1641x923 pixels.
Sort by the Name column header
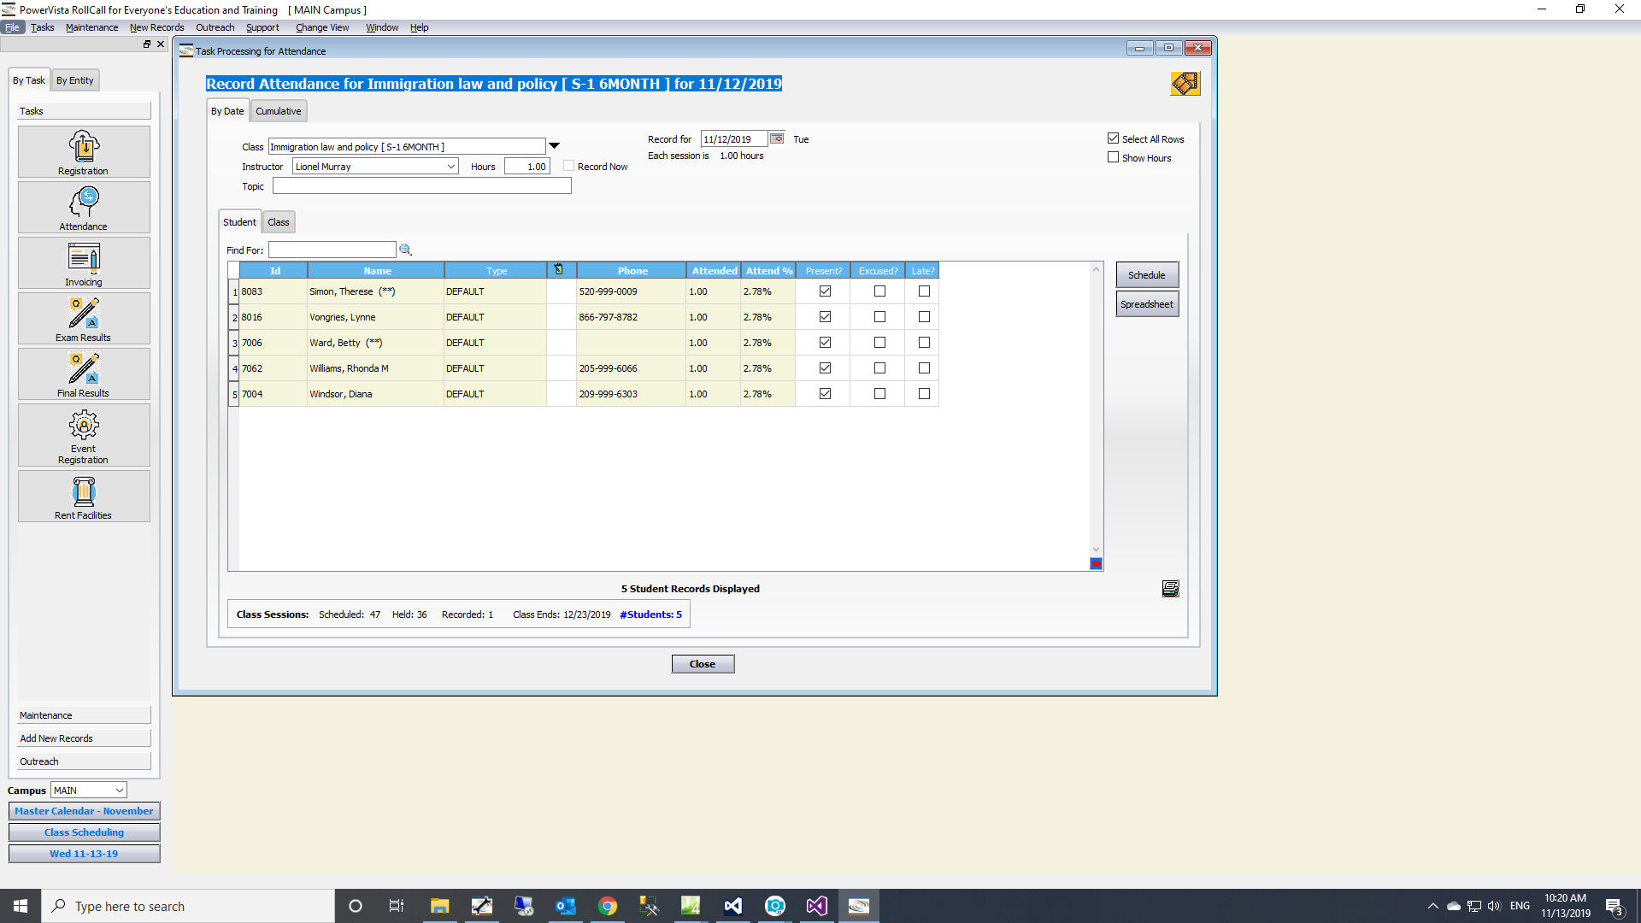tap(377, 271)
